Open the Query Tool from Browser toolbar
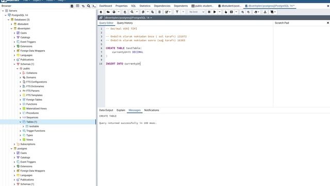The height and width of the screenshot is (186, 330). [72, 6]
